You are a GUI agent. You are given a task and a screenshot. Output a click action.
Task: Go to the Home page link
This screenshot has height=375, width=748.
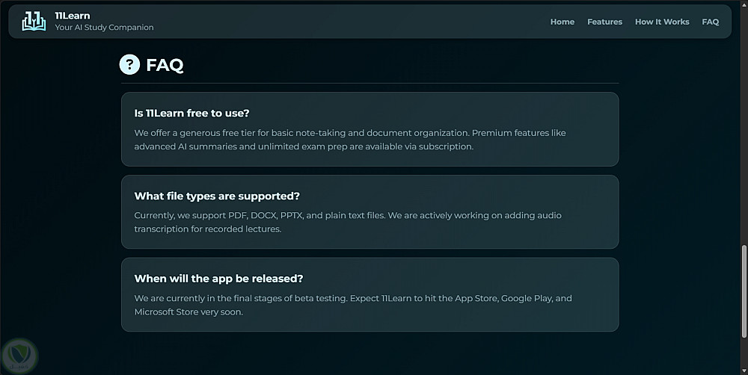(x=562, y=22)
